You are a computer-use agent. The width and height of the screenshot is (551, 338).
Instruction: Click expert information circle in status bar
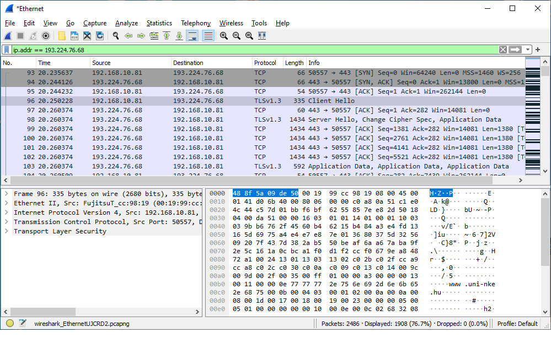pos(10,323)
